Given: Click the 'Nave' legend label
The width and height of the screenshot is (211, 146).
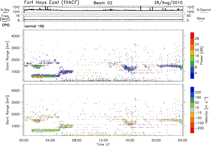Looking at the screenshot, I should (x=201, y=18).
